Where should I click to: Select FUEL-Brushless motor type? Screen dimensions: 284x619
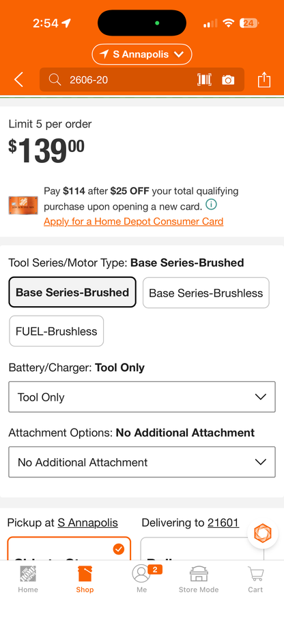point(56,331)
